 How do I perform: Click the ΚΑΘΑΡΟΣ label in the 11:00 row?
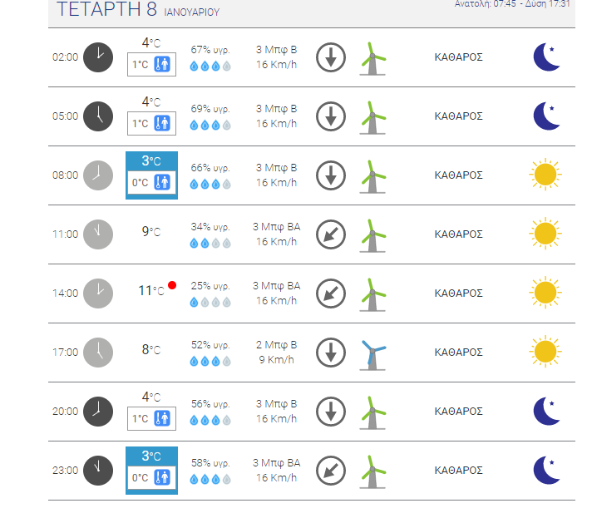458,234
